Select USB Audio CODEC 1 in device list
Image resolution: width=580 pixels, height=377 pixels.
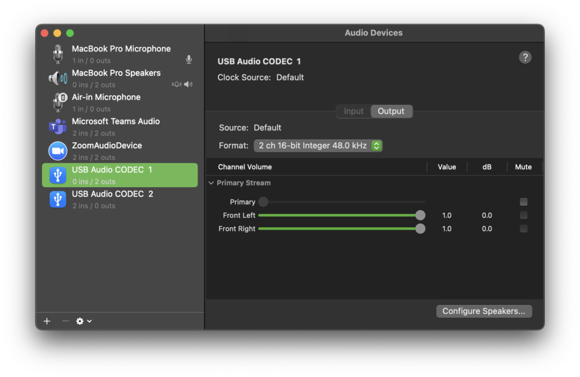[120, 175]
